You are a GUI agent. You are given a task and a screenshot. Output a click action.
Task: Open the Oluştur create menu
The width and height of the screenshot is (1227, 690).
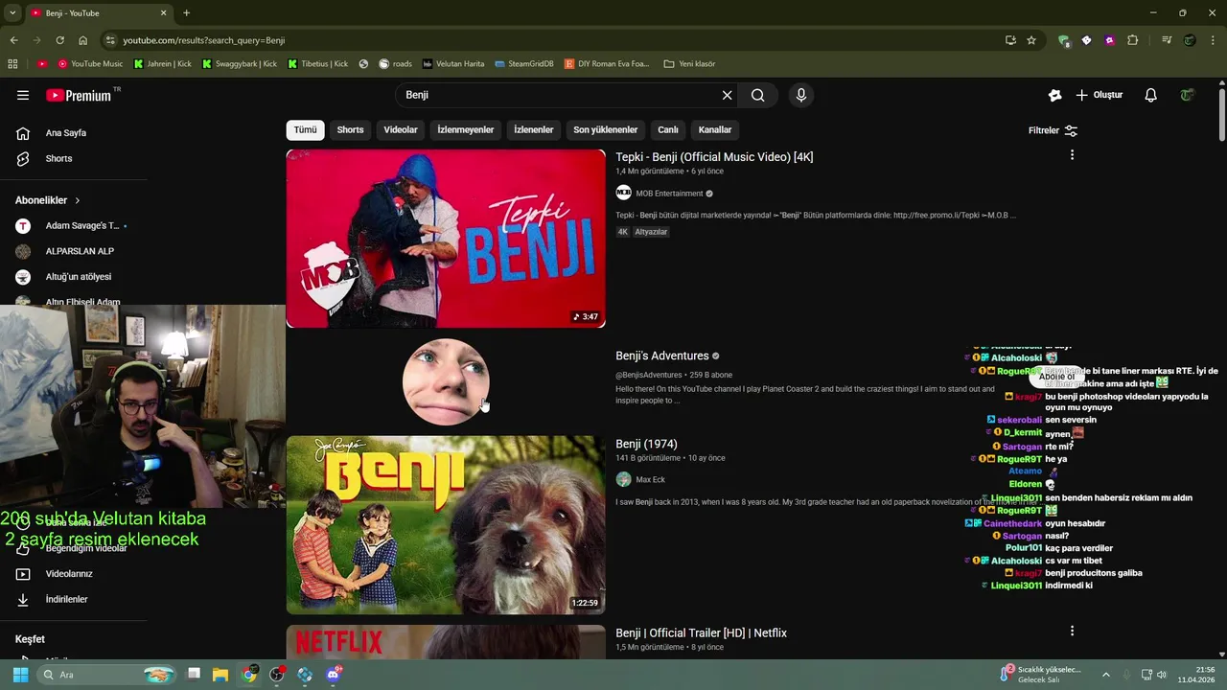pyautogui.click(x=1100, y=95)
